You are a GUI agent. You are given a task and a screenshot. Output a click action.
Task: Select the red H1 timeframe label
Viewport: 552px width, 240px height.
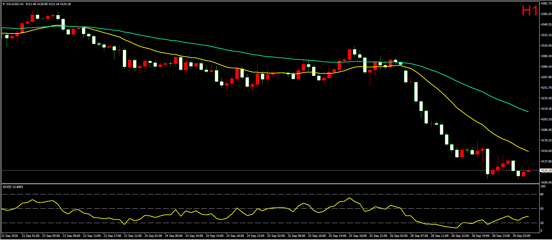point(530,11)
